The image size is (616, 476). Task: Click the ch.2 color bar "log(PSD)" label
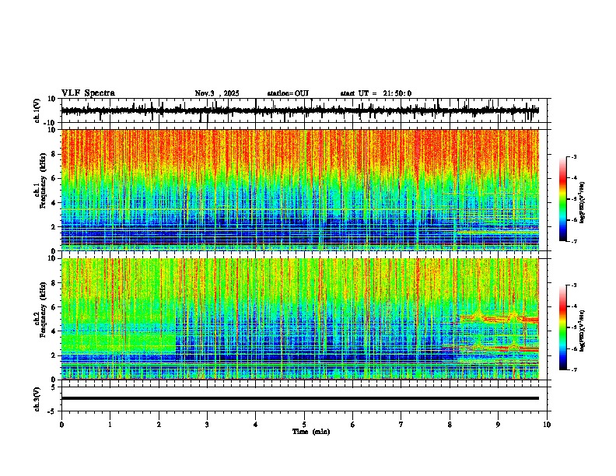(583, 331)
